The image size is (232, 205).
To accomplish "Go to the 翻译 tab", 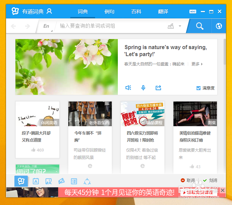I will point(163,11).
